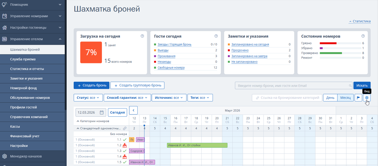The image size is (378, 166).
Task: Open the Статус filter dropdown
Action: coord(88,98)
